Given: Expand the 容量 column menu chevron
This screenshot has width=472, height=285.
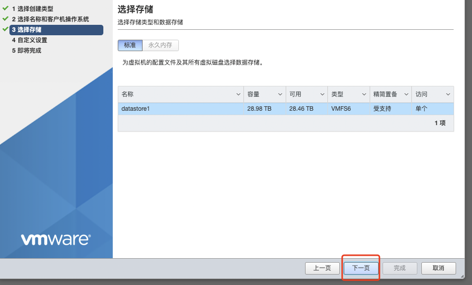Looking at the screenshot, I should coord(280,94).
